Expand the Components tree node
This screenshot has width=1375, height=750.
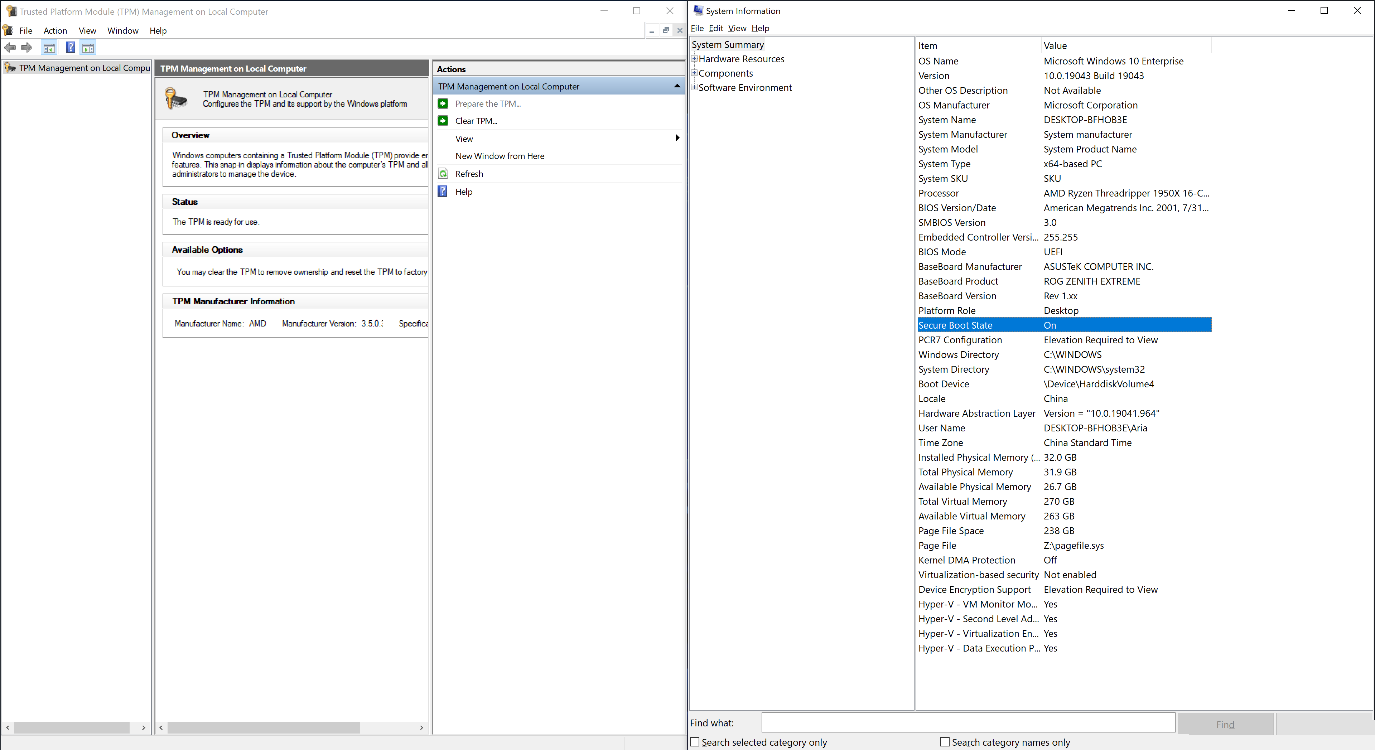[x=694, y=73]
